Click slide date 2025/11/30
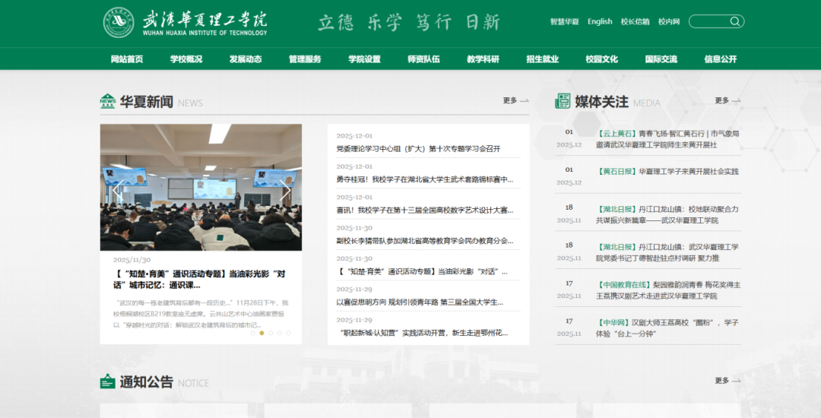This screenshot has height=418, width=821. (132, 260)
